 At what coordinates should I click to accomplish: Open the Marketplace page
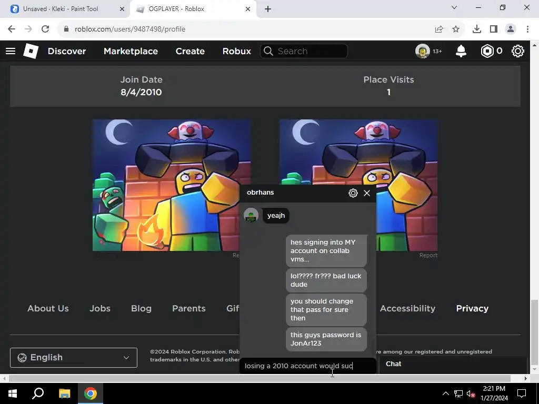pos(131,51)
